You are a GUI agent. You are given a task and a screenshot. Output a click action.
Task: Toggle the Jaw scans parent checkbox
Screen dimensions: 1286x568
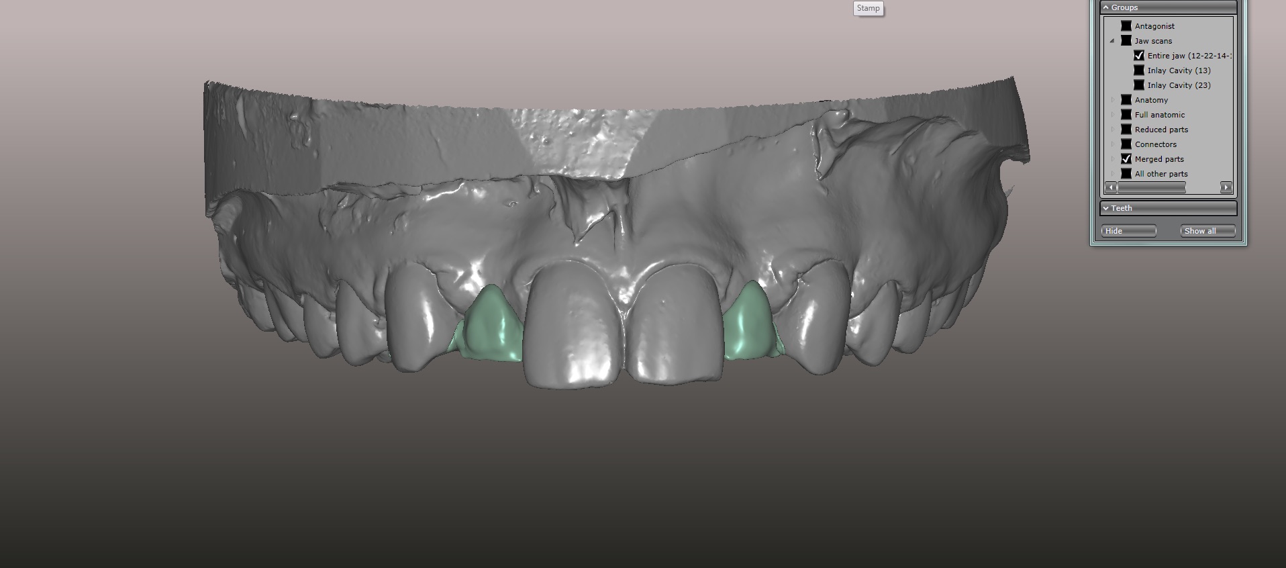pos(1126,41)
